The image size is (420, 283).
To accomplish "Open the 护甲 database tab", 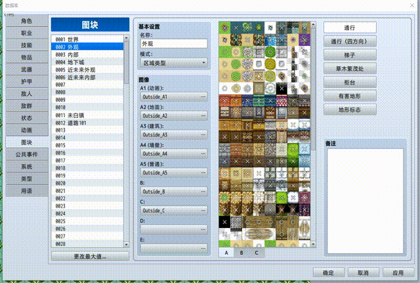I will [26, 82].
